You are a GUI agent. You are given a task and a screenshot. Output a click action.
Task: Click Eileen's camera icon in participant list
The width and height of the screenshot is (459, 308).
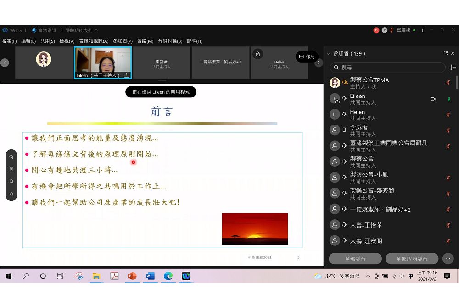433,99
